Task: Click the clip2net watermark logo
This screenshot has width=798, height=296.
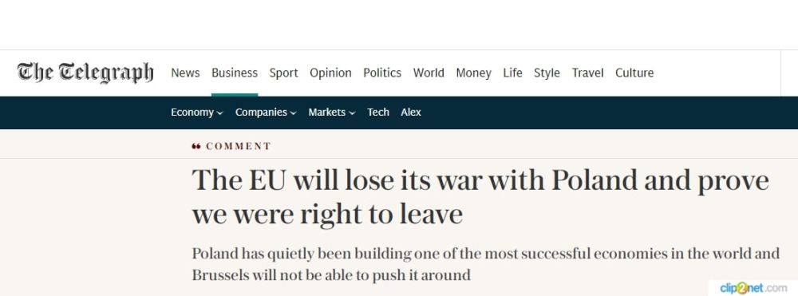Action: tap(753, 288)
